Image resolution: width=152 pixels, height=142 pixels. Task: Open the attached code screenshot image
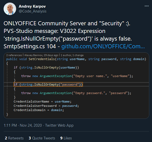coord(76,86)
